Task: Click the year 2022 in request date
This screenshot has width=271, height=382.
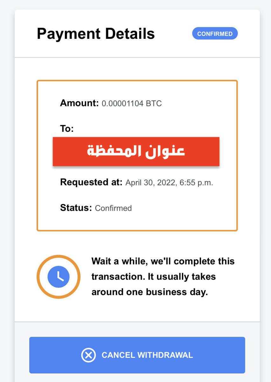Action: coord(166,183)
